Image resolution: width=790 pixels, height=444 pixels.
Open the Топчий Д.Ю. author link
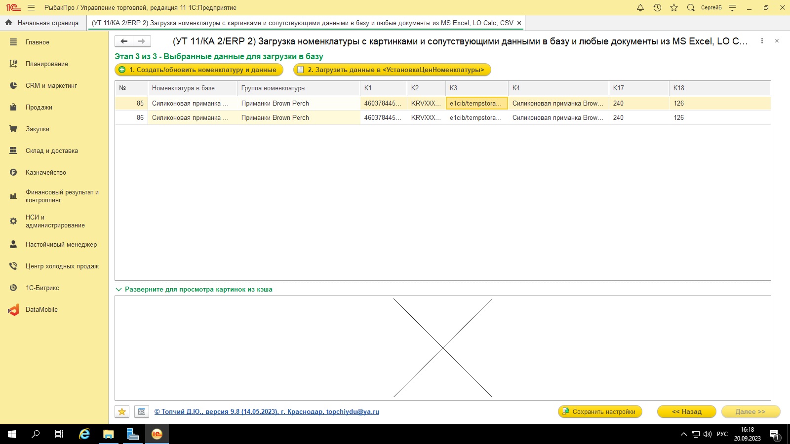coord(267,411)
